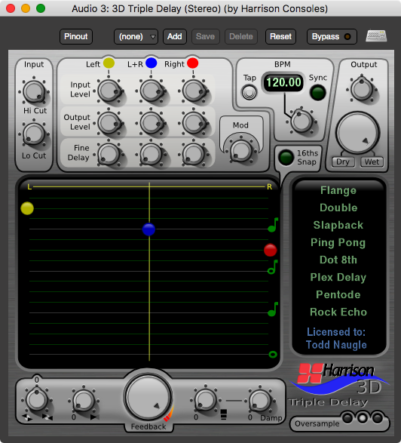Open the (none) preset dropdown
Viewport: 401px width, 443px height.
(x=136, y=37)
